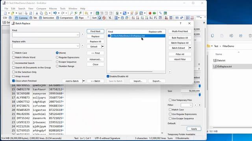Click the Undo arrow icon

(55, 13)
